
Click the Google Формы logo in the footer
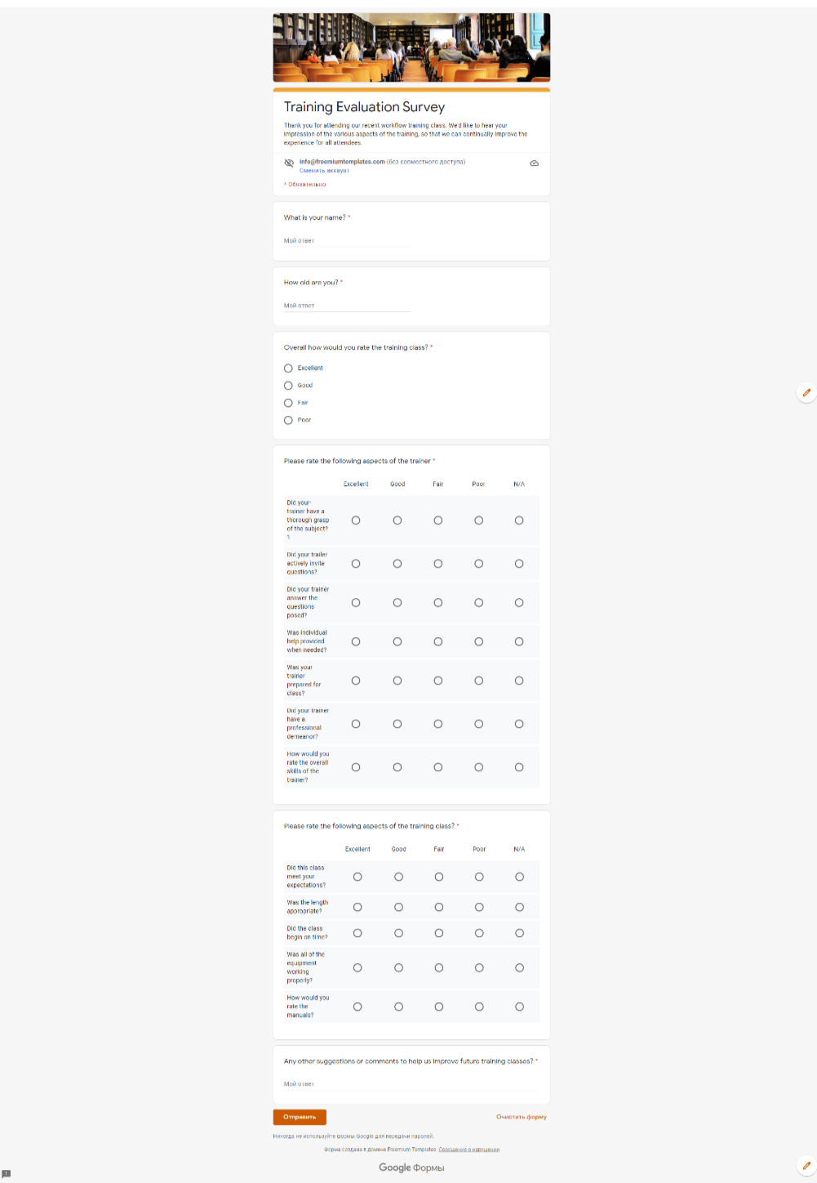pyautogui.click(x=411, y=1167)
